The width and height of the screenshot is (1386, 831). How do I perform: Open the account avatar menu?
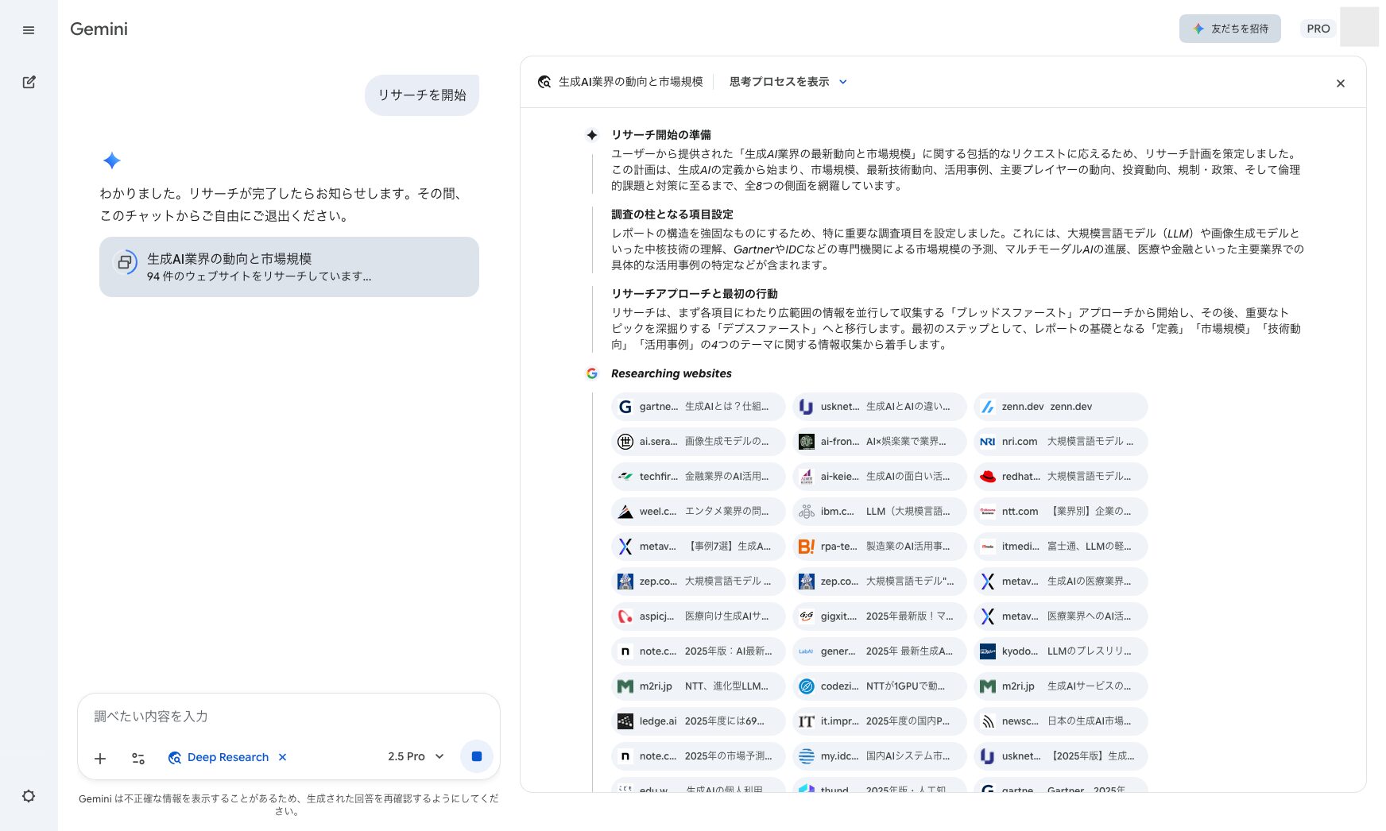1359,27
